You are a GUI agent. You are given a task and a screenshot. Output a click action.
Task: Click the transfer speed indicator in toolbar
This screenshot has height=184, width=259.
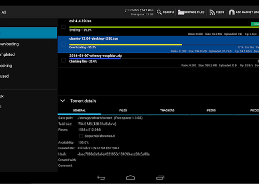click(x=139, y=10)
